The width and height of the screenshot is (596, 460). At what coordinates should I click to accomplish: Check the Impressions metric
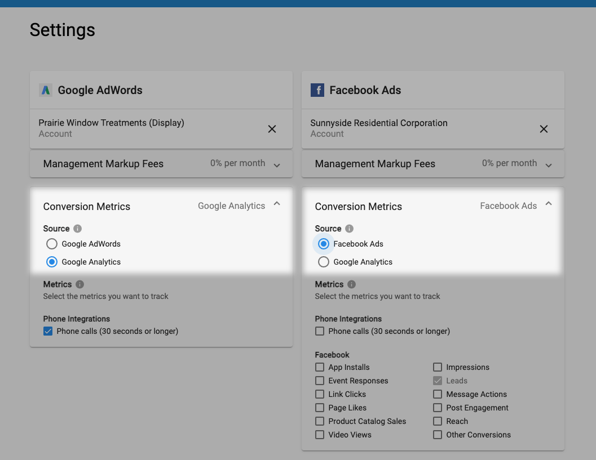coord(438,367)
